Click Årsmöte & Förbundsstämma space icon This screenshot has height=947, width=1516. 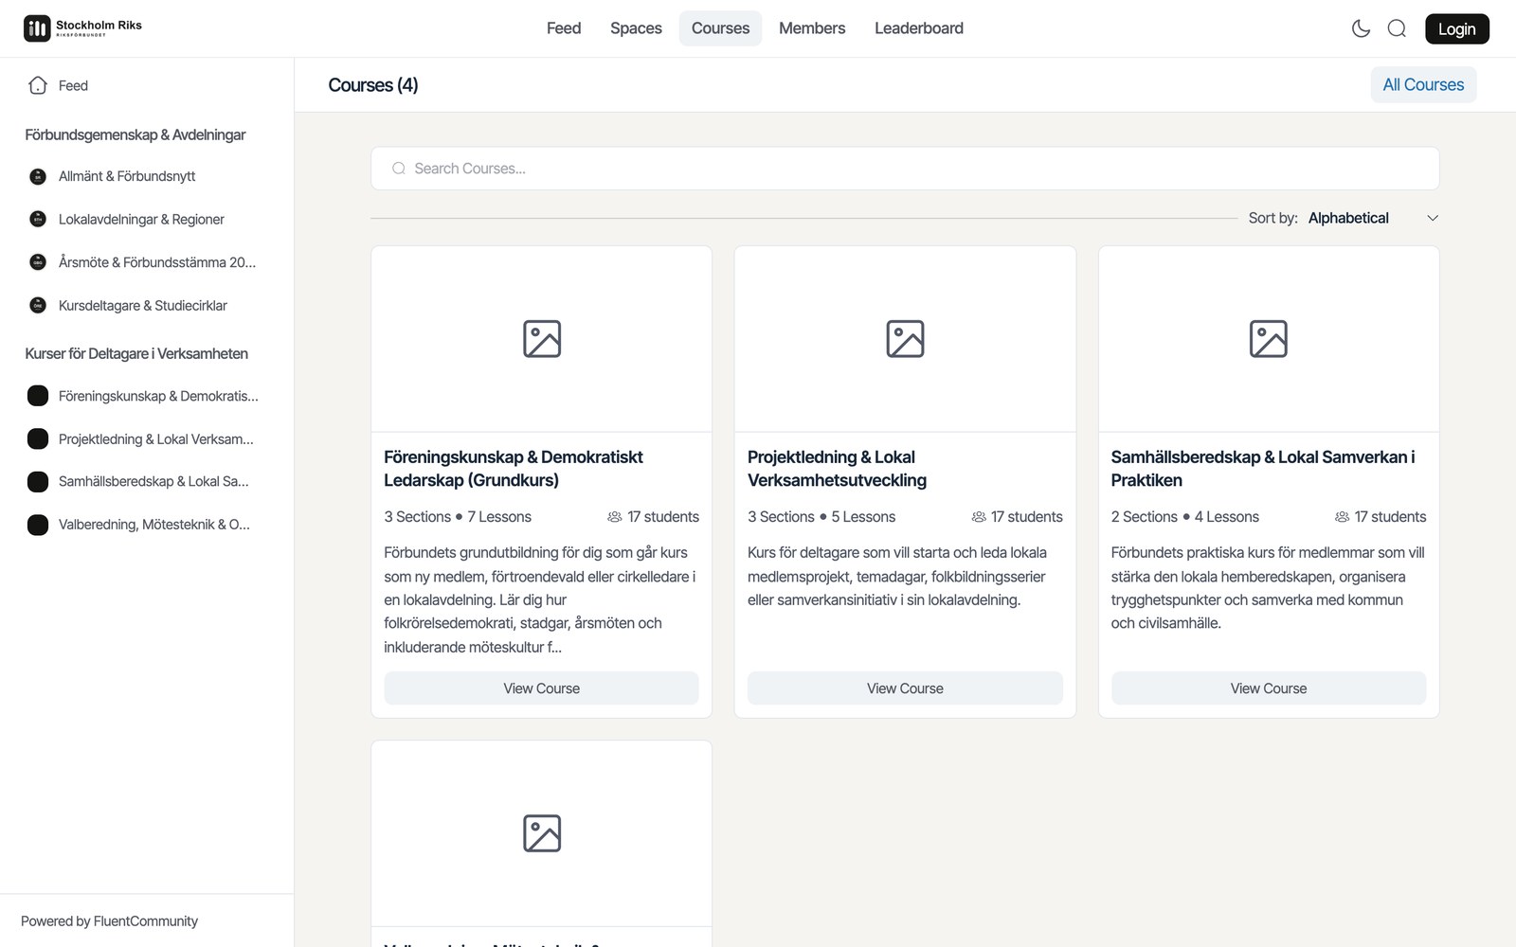38,261
